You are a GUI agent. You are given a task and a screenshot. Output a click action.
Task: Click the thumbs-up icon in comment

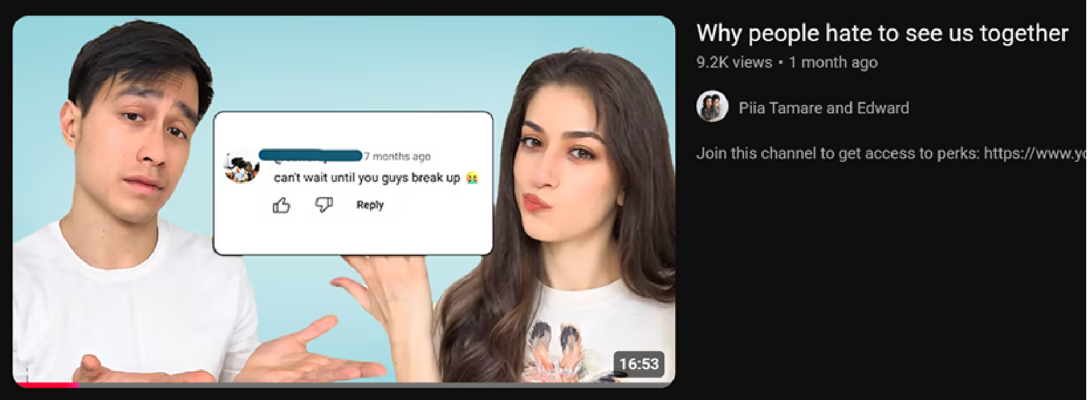(281, 205)
